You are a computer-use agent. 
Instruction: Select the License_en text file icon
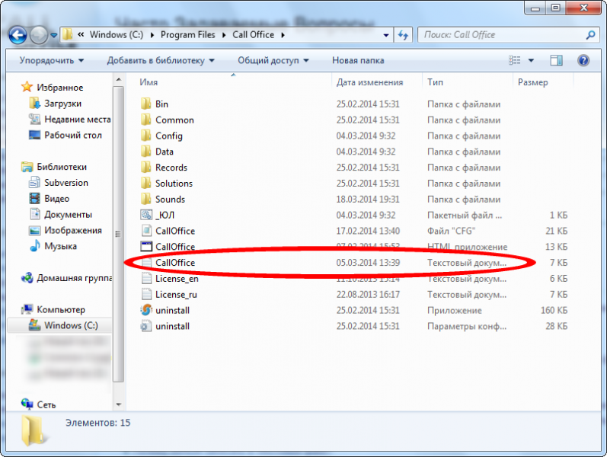pyautogui.click(x=146, y=279)
